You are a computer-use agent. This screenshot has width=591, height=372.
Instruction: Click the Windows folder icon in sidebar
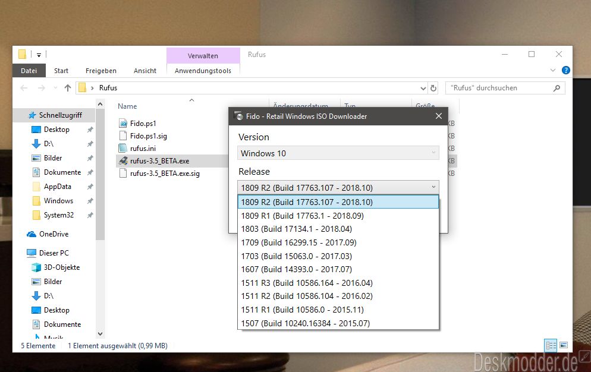point(36,201)
